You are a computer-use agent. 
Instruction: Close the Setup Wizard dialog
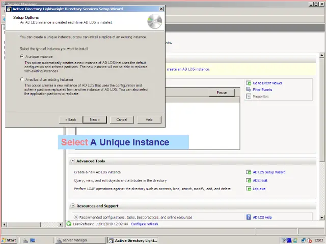(161, 9)
